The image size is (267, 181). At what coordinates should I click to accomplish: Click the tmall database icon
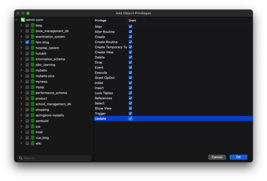coord(32,132)
